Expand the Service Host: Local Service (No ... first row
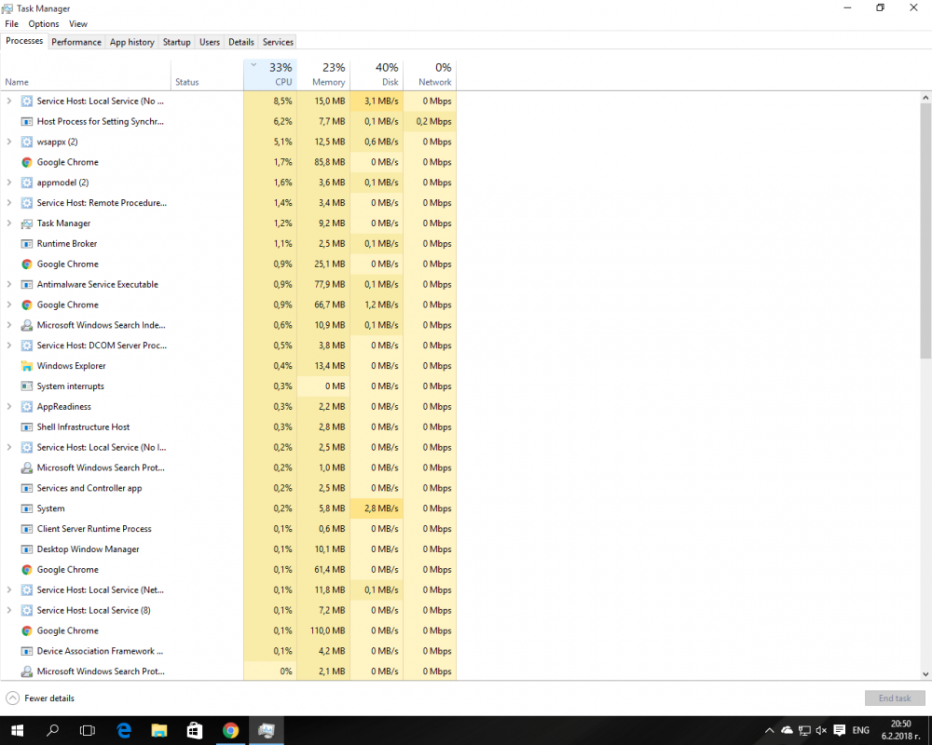This screenshot has height=745, width=932. (x=9, y=101)
